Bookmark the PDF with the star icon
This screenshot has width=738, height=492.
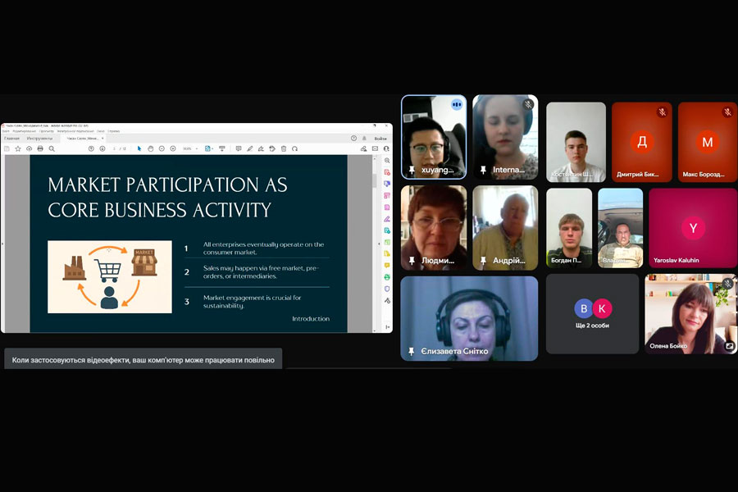pos(17,148)
